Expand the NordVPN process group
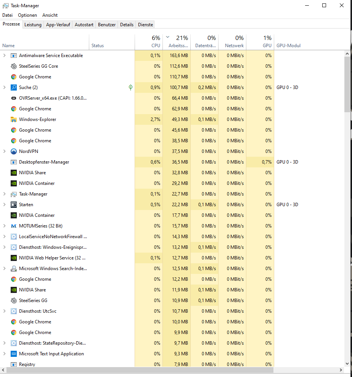This screenshot has height=377, width=352. (x=4, y=151)
